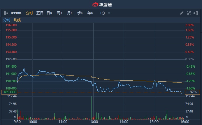Switch to the 日K tab

pyautogui.click(x=50, y=13)
